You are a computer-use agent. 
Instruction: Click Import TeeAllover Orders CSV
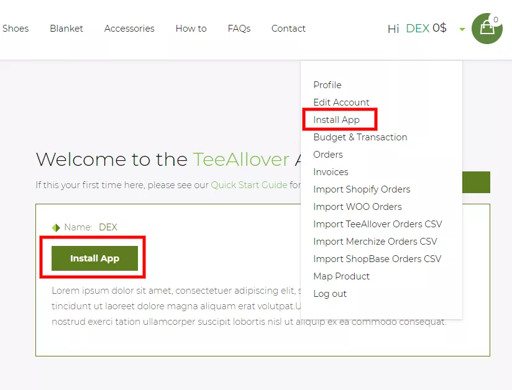[x=377, y=224]
